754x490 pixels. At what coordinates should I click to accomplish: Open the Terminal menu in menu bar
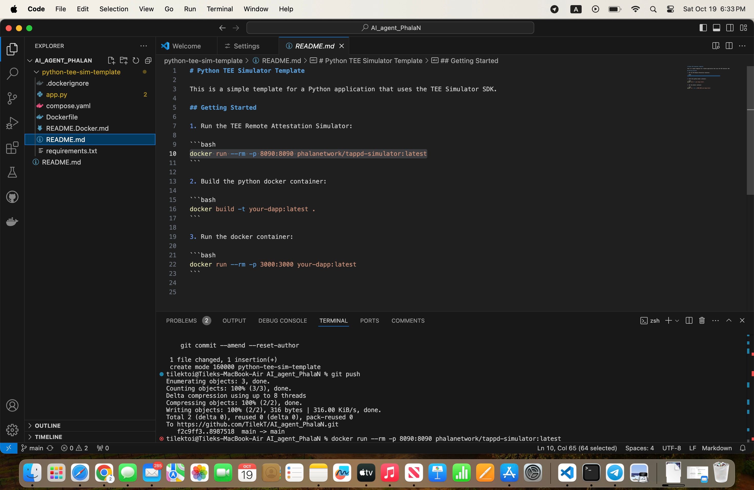(x=220, y=9)
